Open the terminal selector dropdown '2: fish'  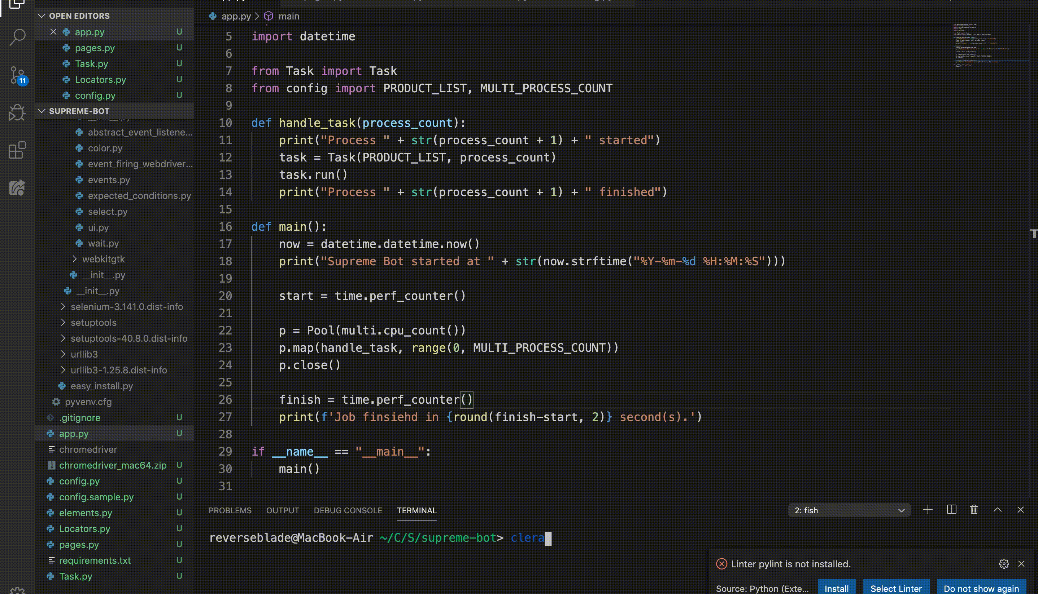pyautogui.click(x=849, y=510)
